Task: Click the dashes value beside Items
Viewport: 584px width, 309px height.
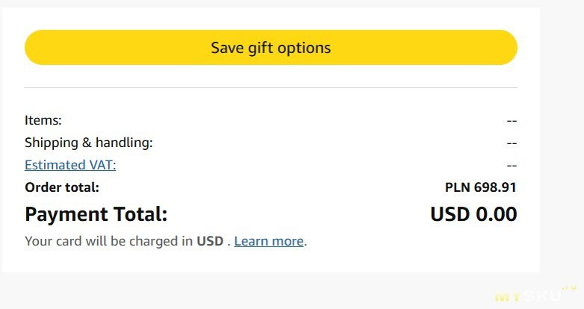Action: (512, 120)
